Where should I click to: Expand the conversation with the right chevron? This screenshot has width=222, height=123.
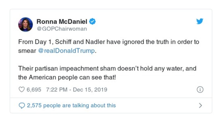201,105
